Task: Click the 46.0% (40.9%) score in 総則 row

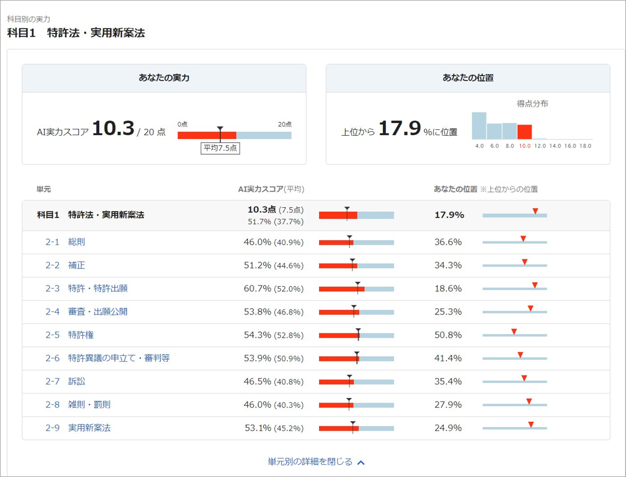Action: [x=273, y=242]
